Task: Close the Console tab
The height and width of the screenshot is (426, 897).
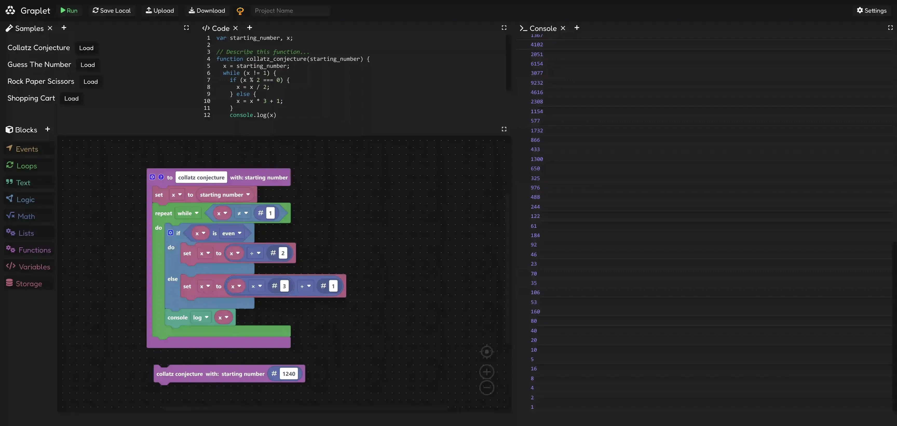Action: click(x=563, y=28)
